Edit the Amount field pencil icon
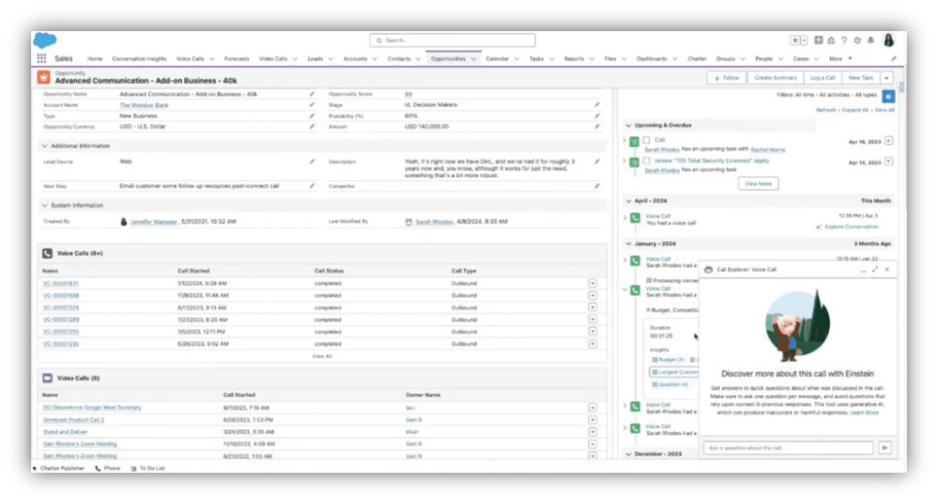Viewport: 938px width, 504px height. pos(596,126)
